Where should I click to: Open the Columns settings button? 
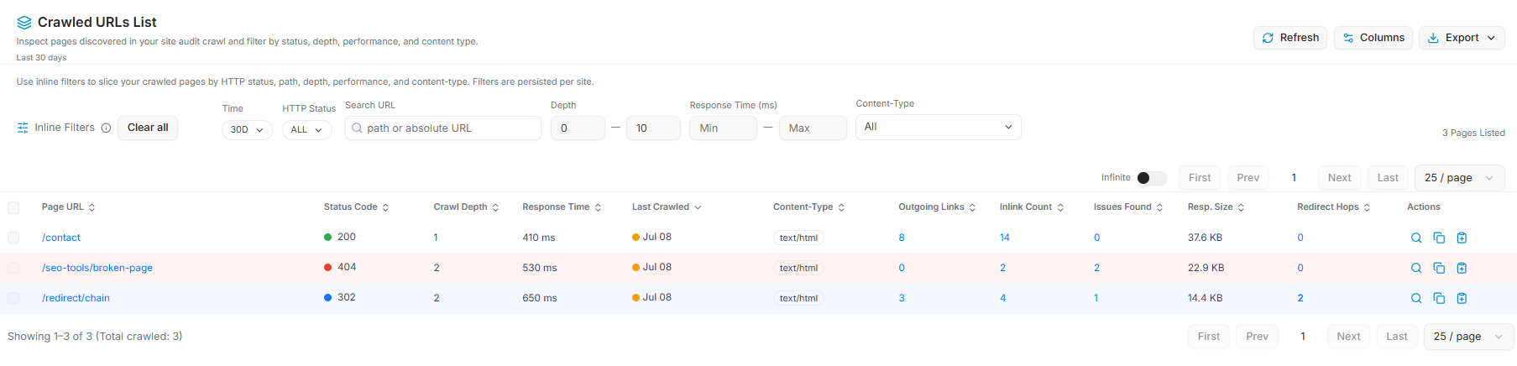(x=1373, y=38)
